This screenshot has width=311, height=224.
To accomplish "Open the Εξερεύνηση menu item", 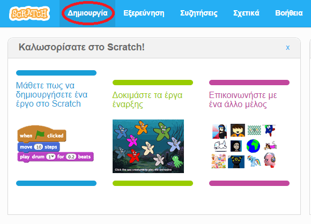I will pos(144,13).
